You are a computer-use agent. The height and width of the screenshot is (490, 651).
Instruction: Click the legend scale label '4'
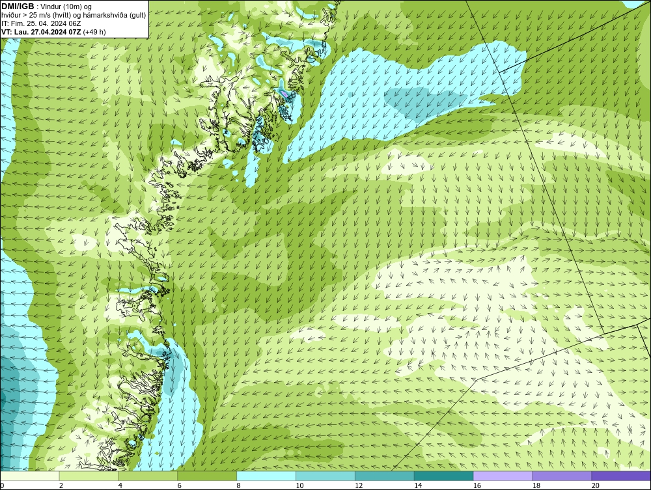coord(120,485)
